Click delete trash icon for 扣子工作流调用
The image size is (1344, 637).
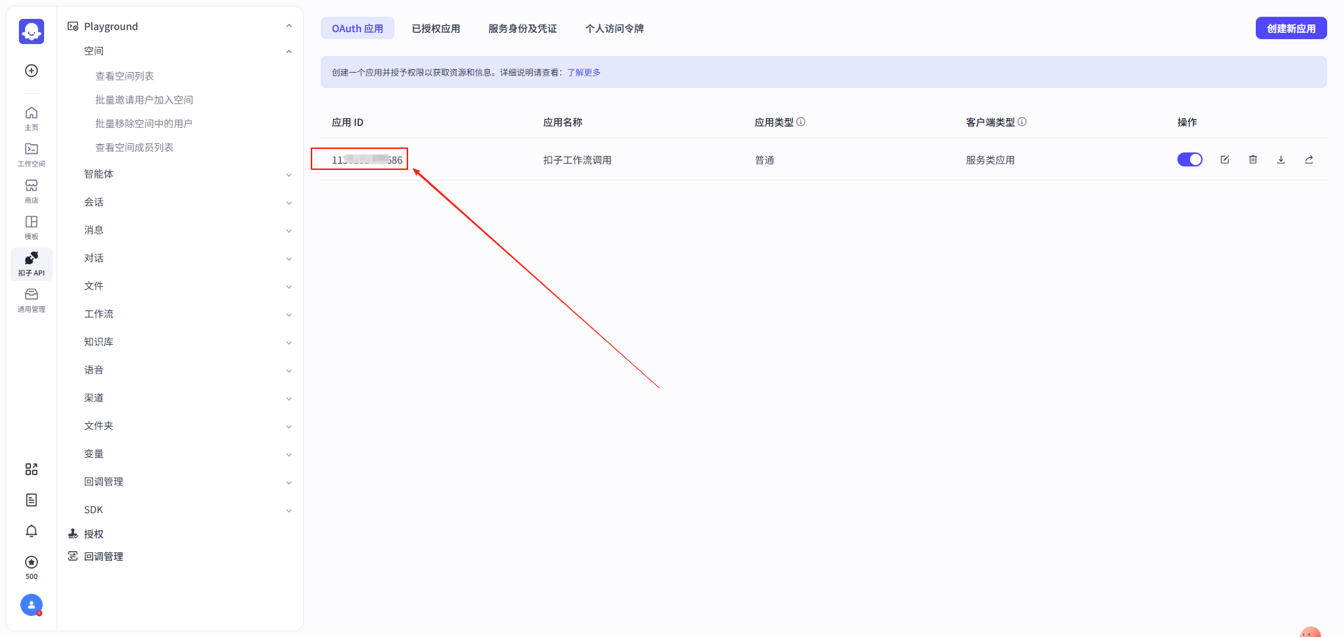click(x=1253, y=159)
